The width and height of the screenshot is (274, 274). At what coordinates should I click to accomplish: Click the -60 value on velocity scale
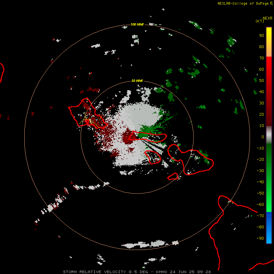(260, 205)
